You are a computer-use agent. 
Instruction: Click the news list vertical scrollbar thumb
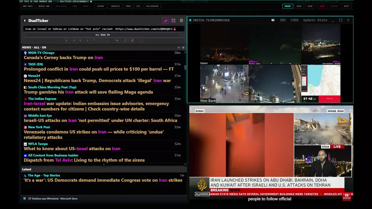[185, 67]
